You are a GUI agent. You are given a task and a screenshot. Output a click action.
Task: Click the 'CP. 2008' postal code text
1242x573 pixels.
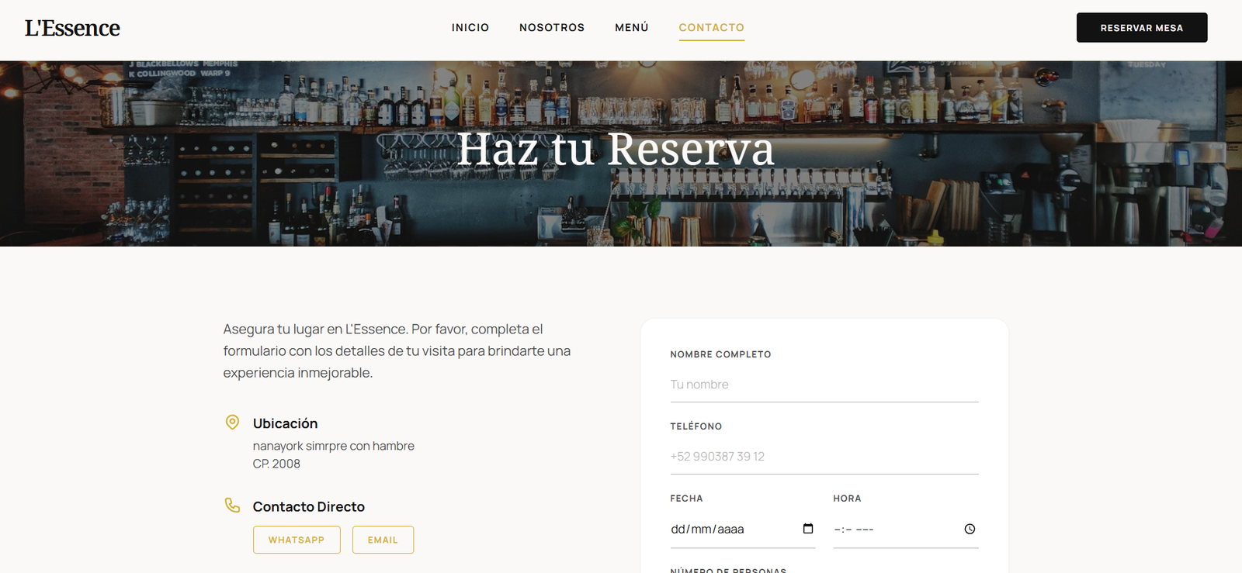tap(276, 464)
